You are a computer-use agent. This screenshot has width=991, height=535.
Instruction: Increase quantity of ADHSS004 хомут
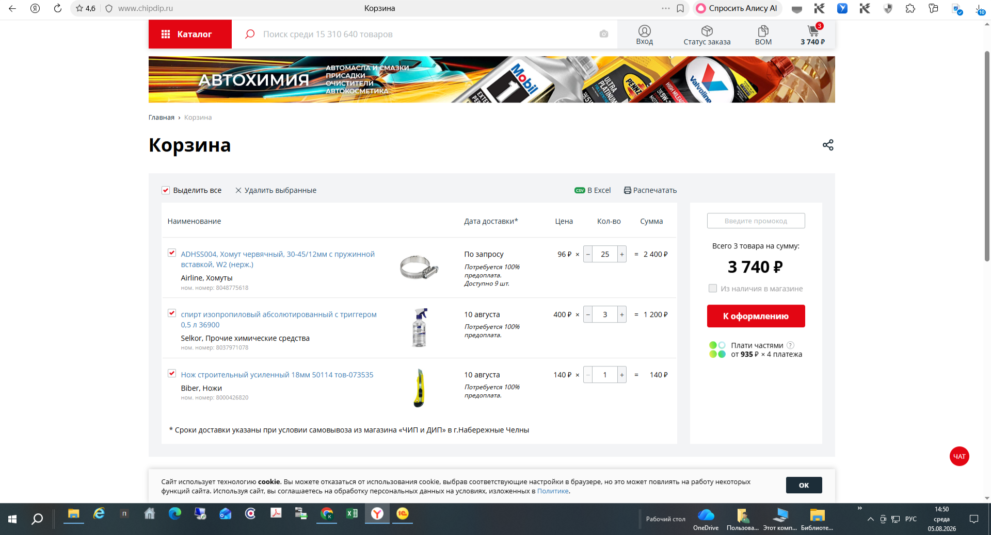(x=622, y=254)
